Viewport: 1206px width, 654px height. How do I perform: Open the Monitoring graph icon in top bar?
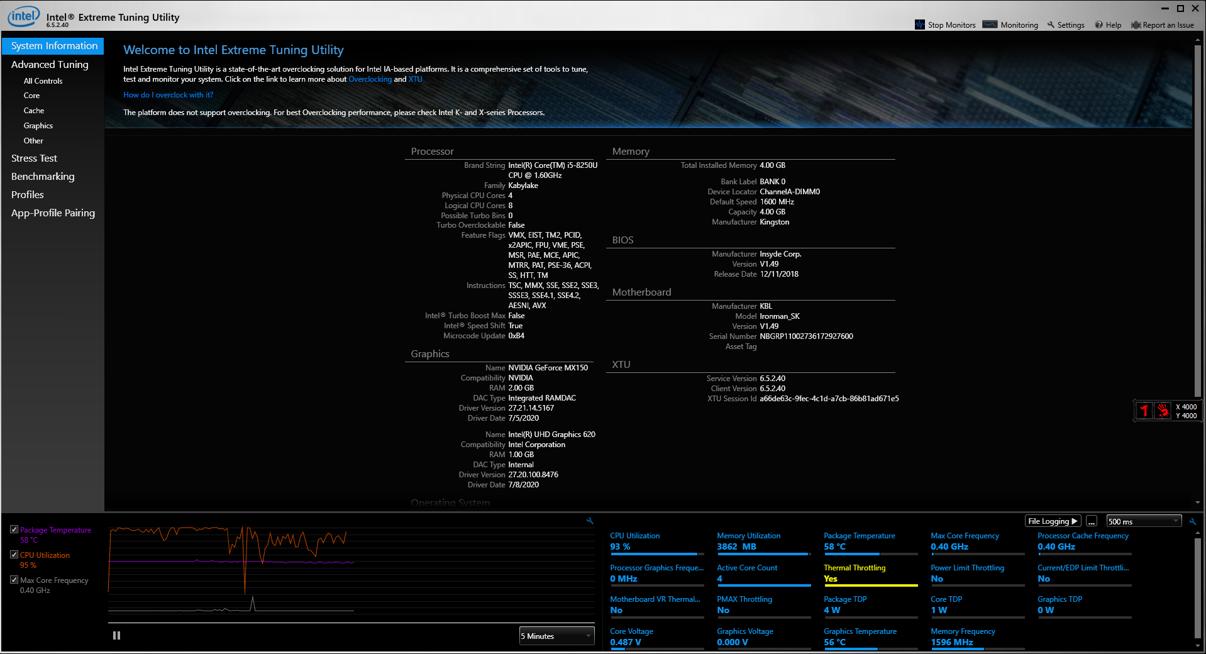(990, 25)
